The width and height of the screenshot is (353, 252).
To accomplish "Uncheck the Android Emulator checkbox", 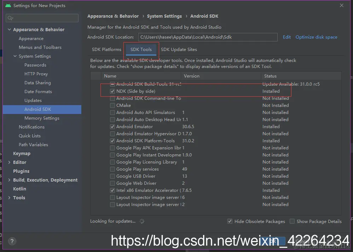I will coord(112,127).
